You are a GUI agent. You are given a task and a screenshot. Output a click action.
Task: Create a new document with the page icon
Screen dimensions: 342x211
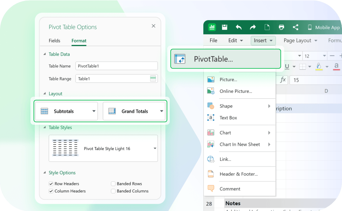[267, 27]
